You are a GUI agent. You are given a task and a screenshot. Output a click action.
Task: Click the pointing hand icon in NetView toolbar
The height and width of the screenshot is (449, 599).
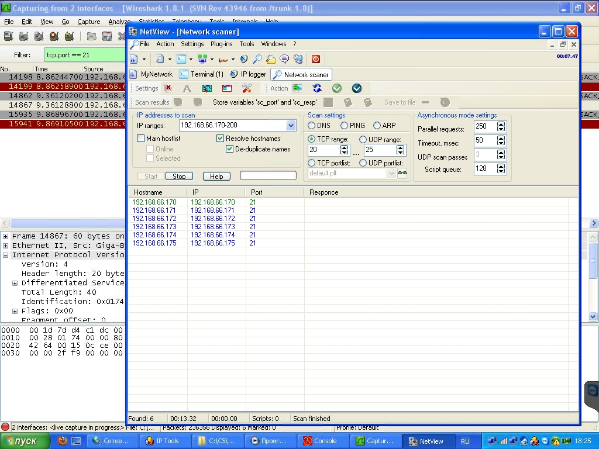223,60
